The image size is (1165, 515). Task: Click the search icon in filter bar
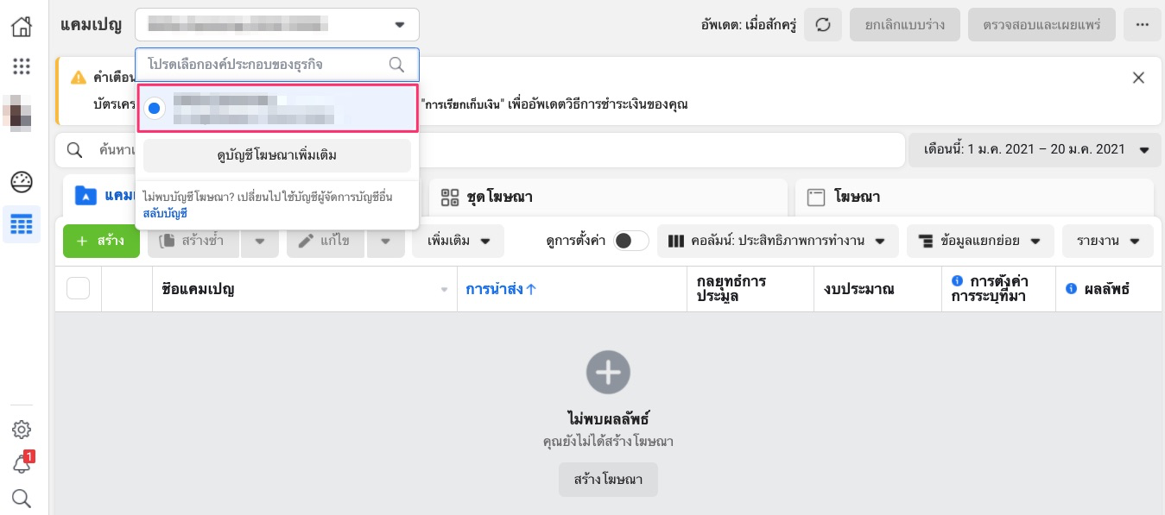(76, 150)
